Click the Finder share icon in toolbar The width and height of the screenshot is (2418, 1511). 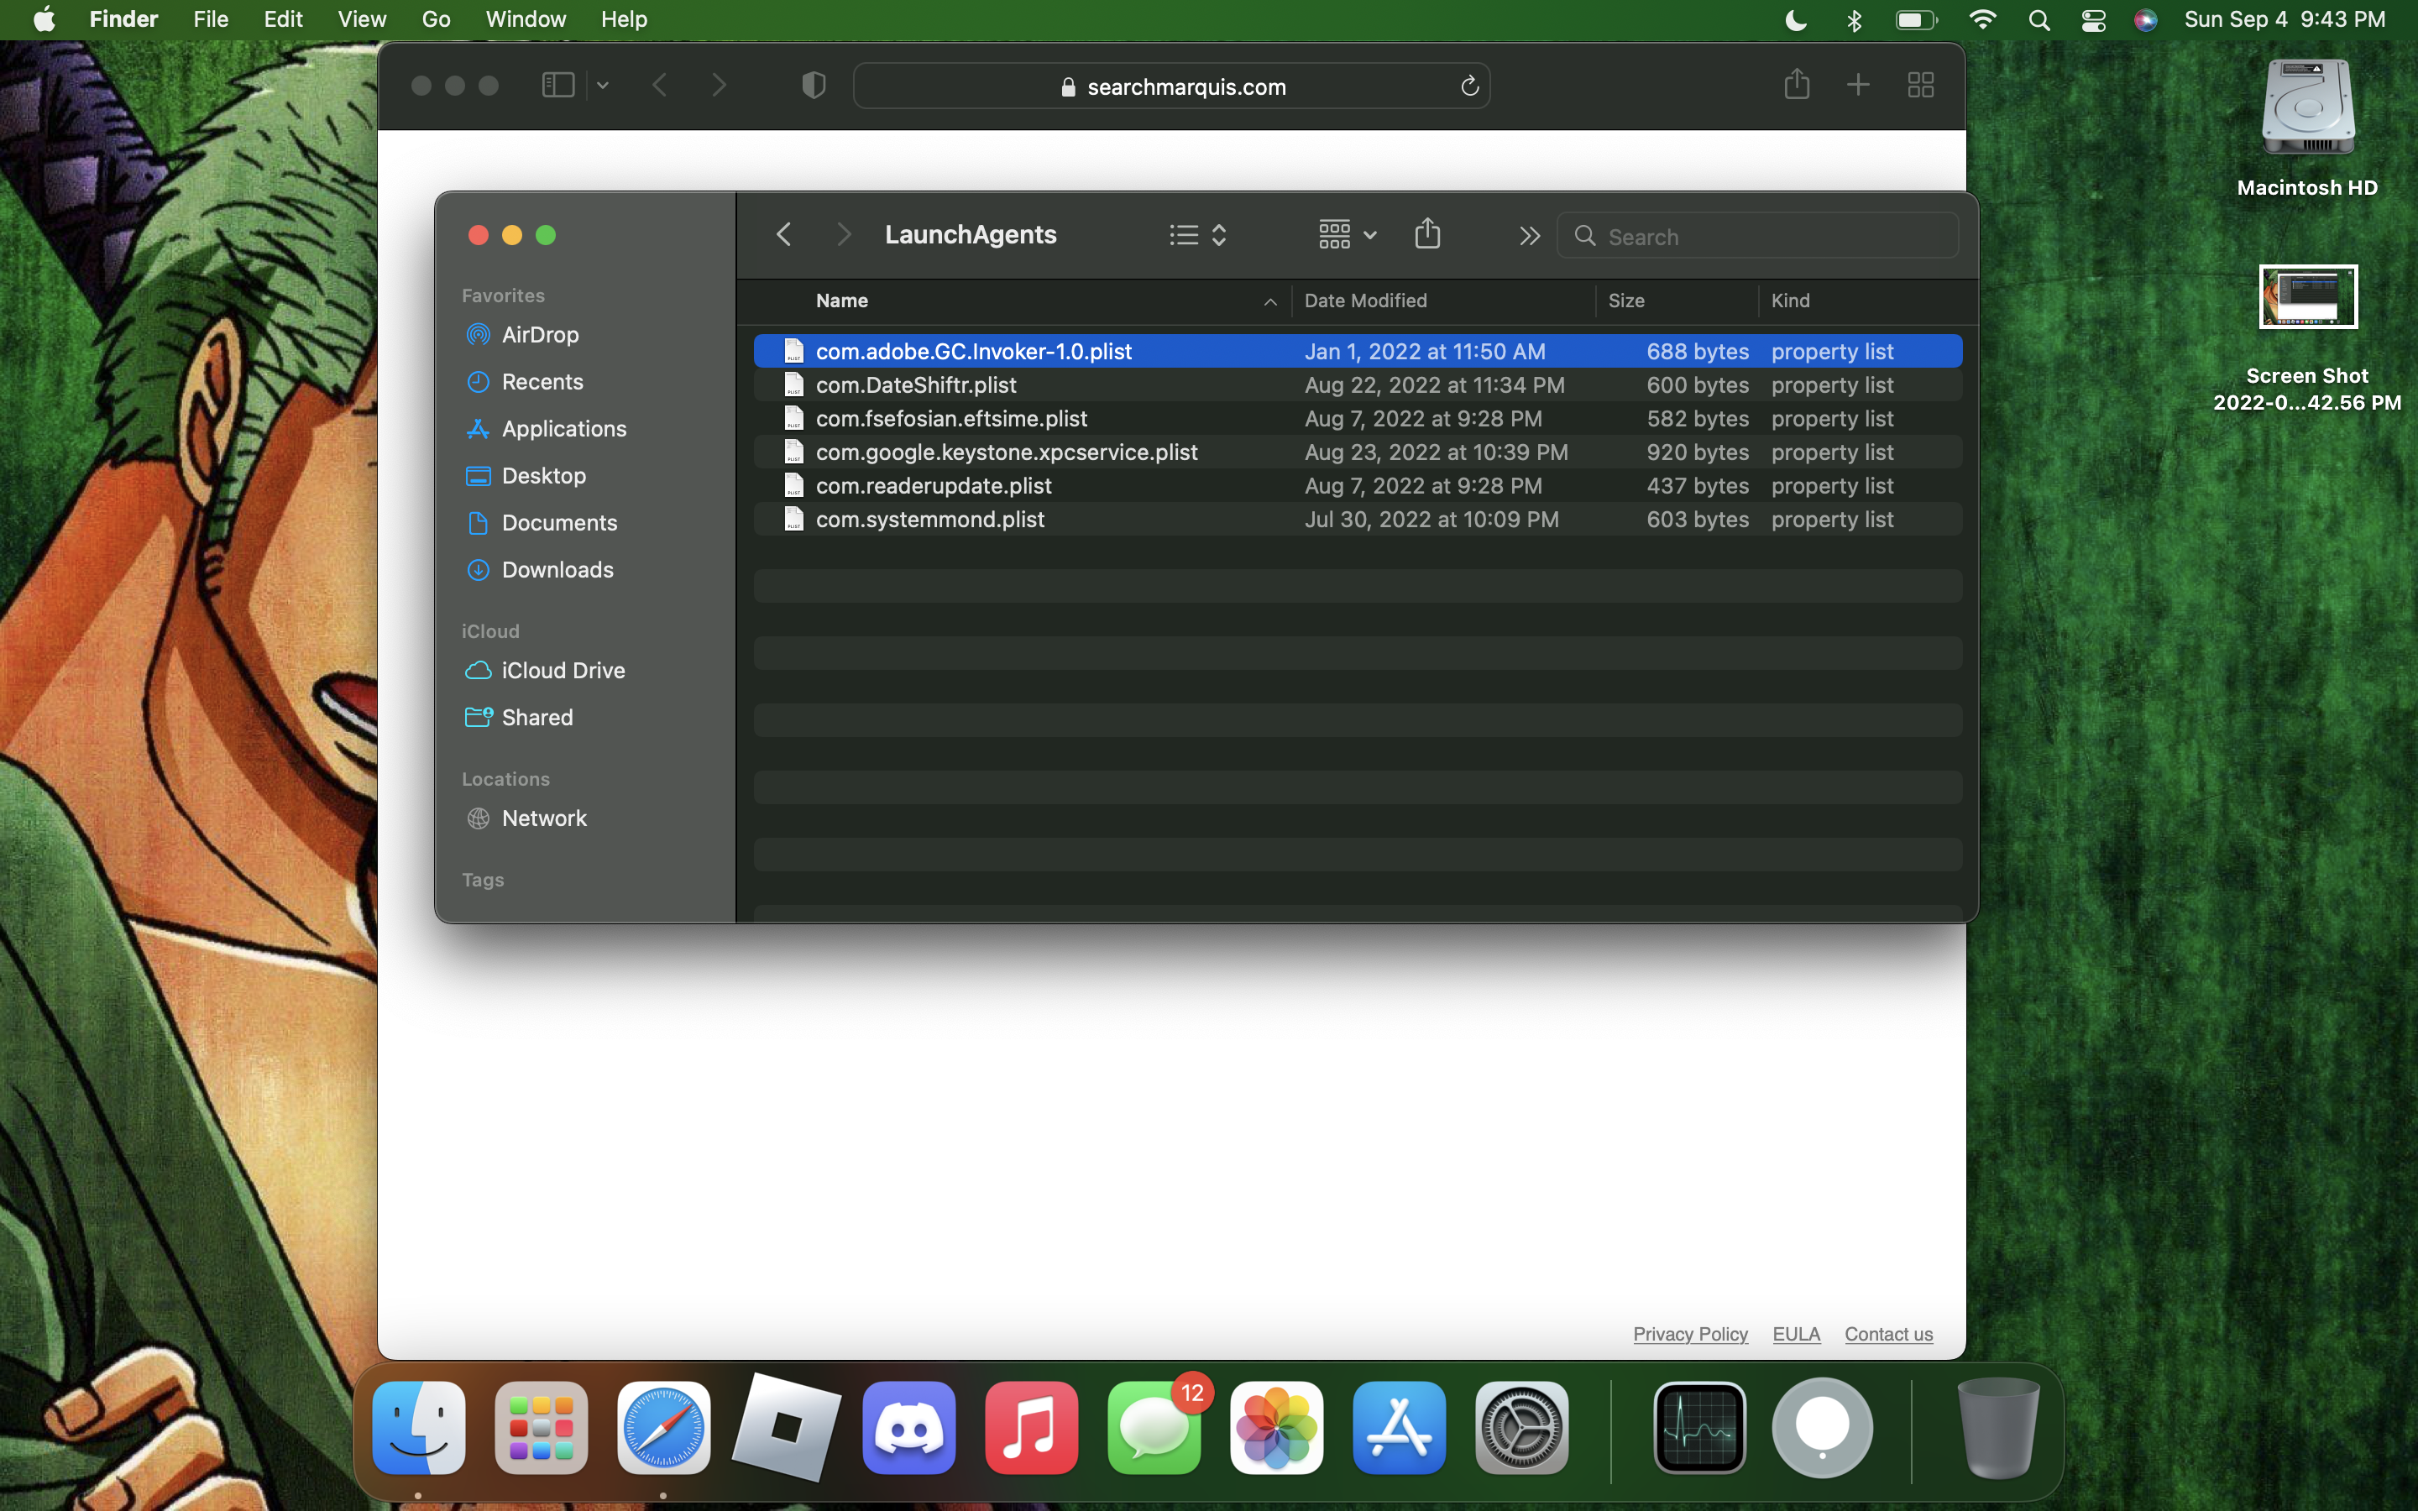coord(1426,235)
